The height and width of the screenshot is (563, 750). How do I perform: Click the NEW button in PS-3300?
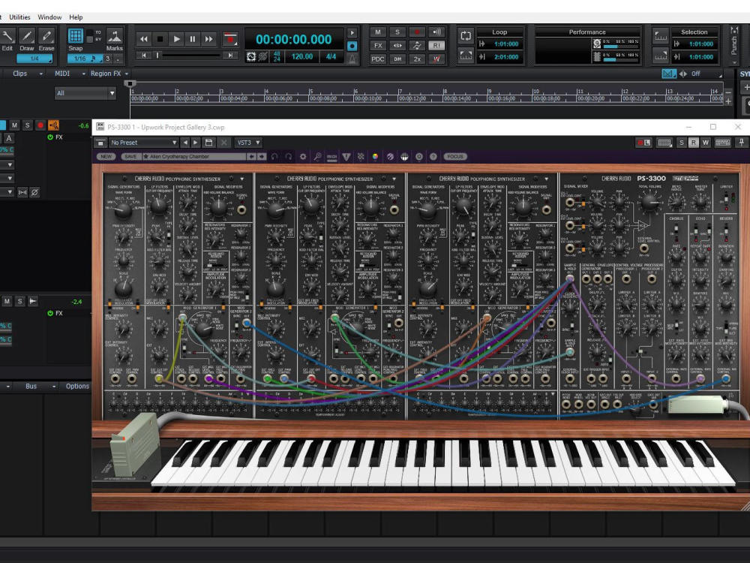106,157
